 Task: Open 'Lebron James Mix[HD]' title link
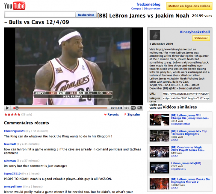(186, 163)
